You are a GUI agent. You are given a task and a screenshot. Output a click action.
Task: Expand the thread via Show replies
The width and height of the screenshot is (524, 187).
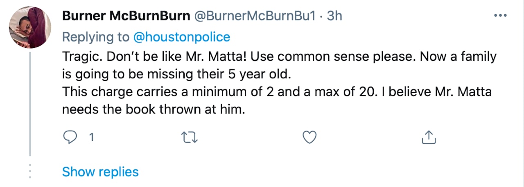pyautogui.click(x=100, y=171)
